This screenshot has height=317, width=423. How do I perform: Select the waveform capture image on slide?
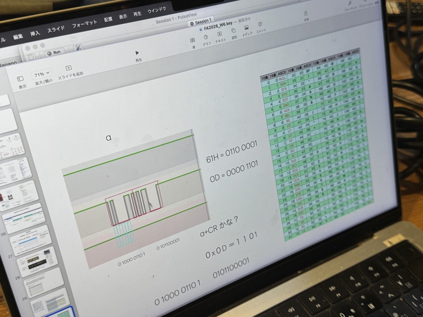point(135,198)
